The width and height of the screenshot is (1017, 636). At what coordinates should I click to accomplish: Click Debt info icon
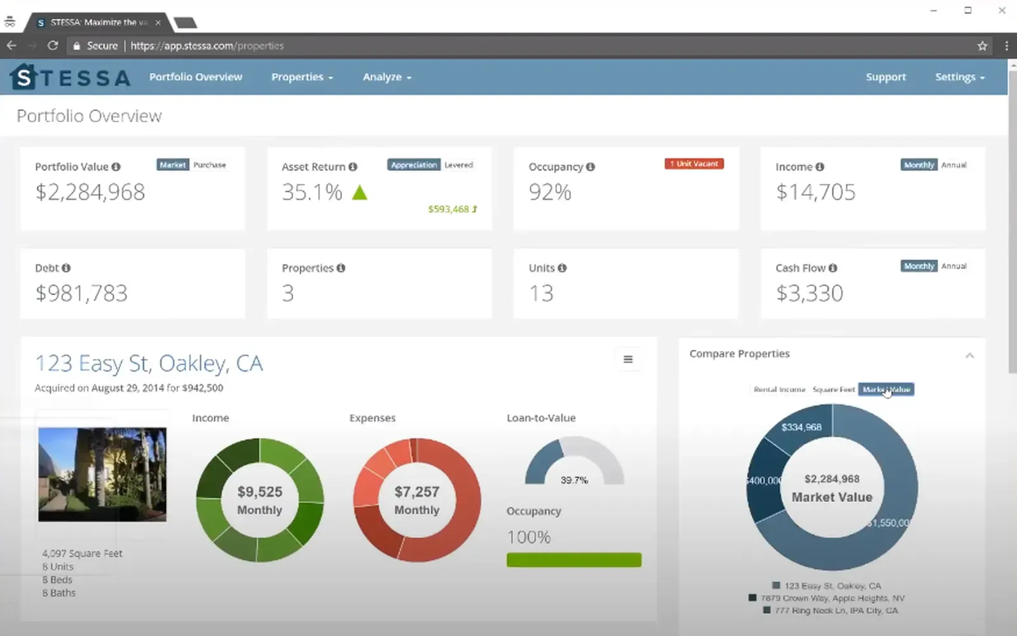[x=66, y=268]
